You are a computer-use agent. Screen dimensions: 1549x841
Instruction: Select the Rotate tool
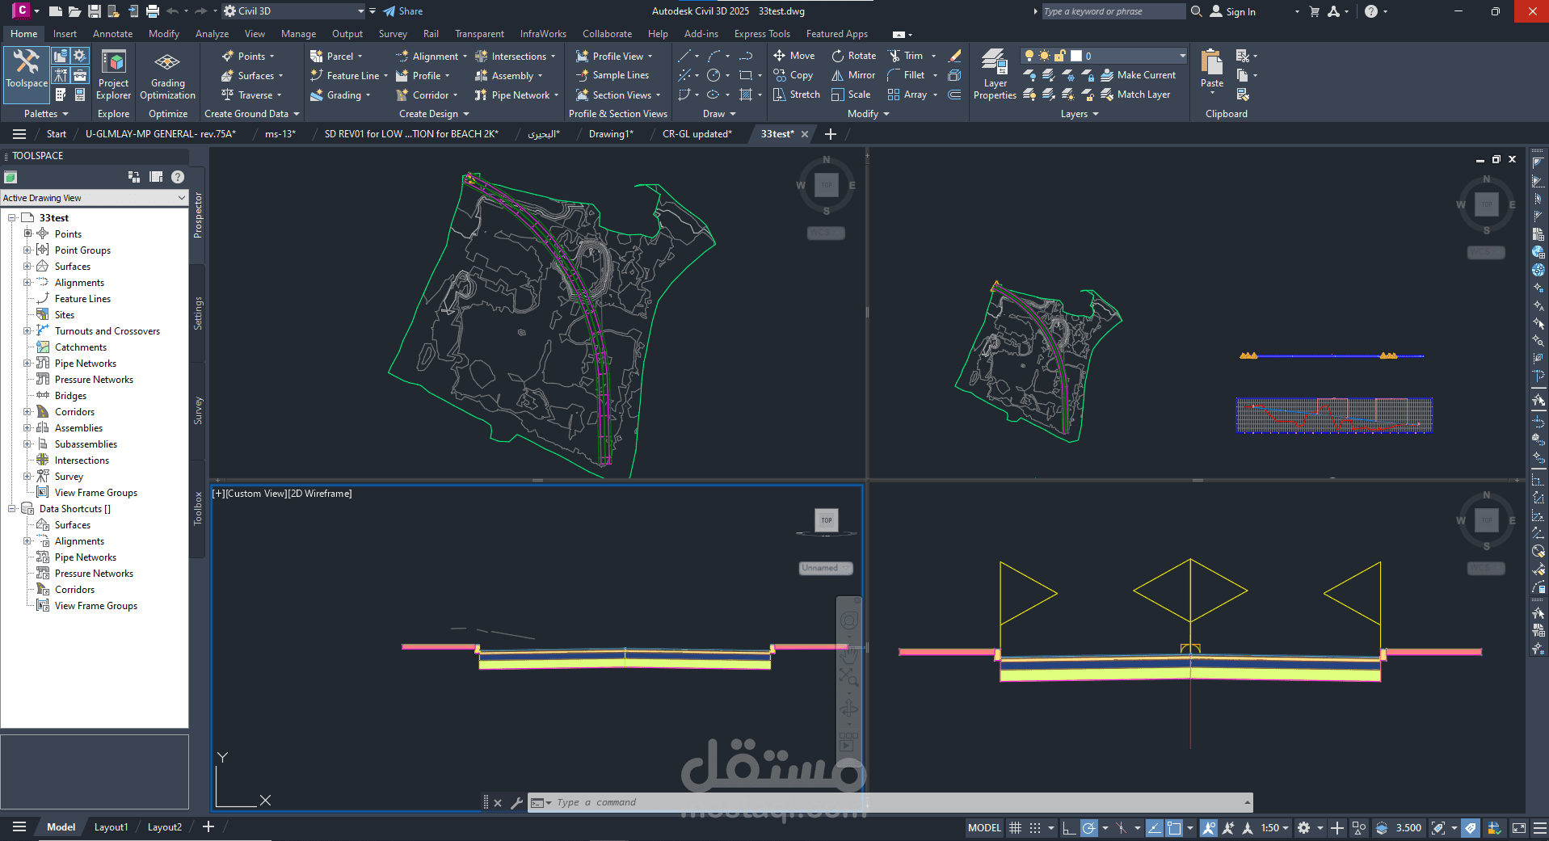[x=854, y=56]
